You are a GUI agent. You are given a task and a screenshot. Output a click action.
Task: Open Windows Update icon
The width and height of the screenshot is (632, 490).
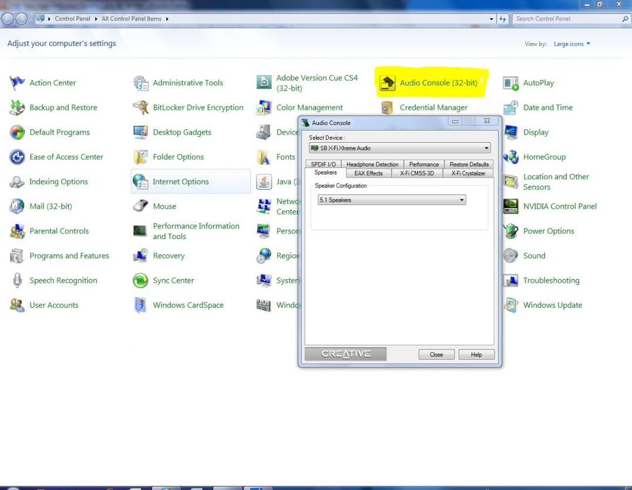(x=510, y=306)
